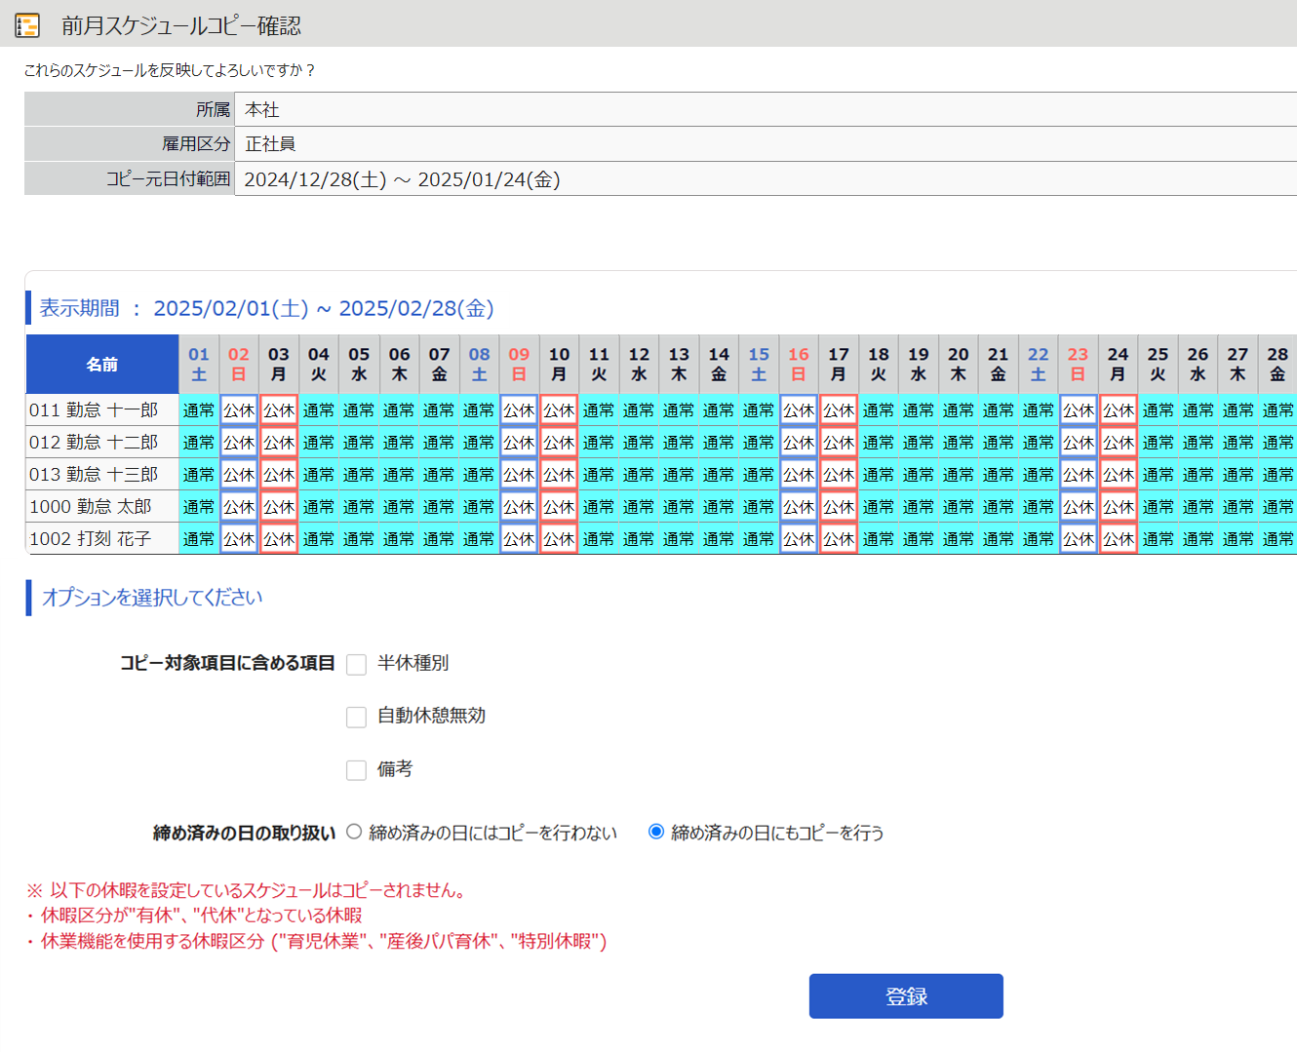Click 1002 打刻 花子's 公休 cell on the 24th

point(1119,539)
